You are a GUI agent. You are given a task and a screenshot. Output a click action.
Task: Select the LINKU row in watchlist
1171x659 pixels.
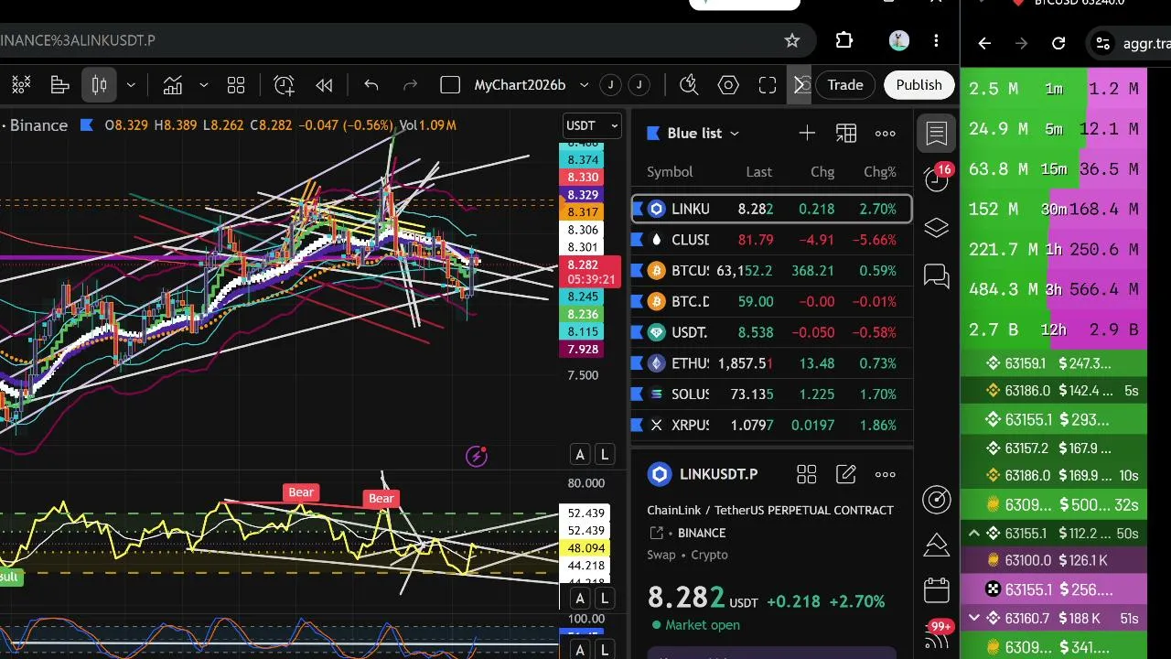pyautogui.click(x=772, y=209)
